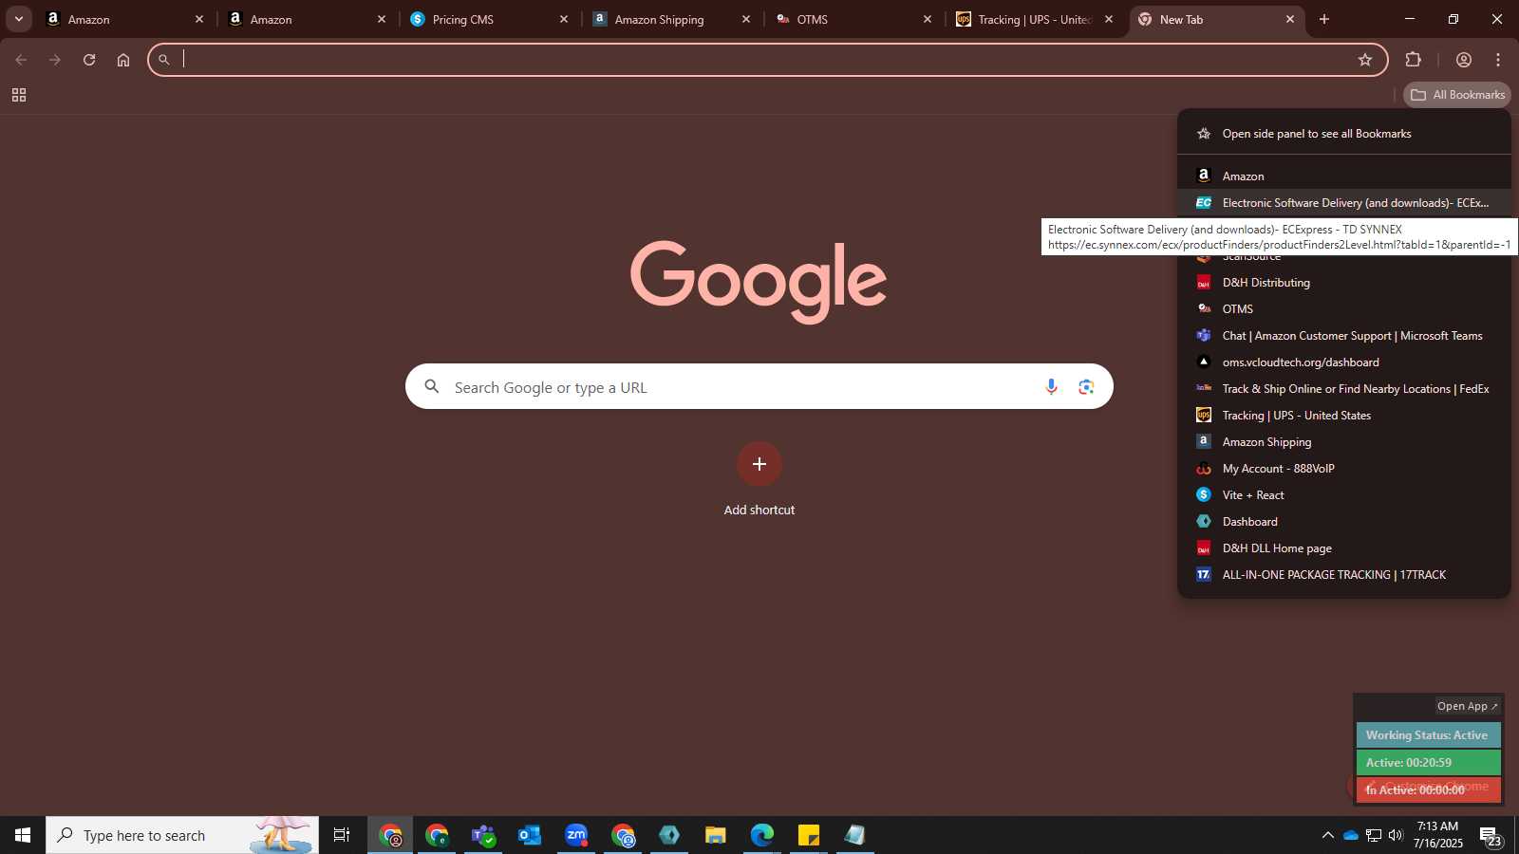Open Tracking UPS United States bookmark

[x=1343, y=416]
